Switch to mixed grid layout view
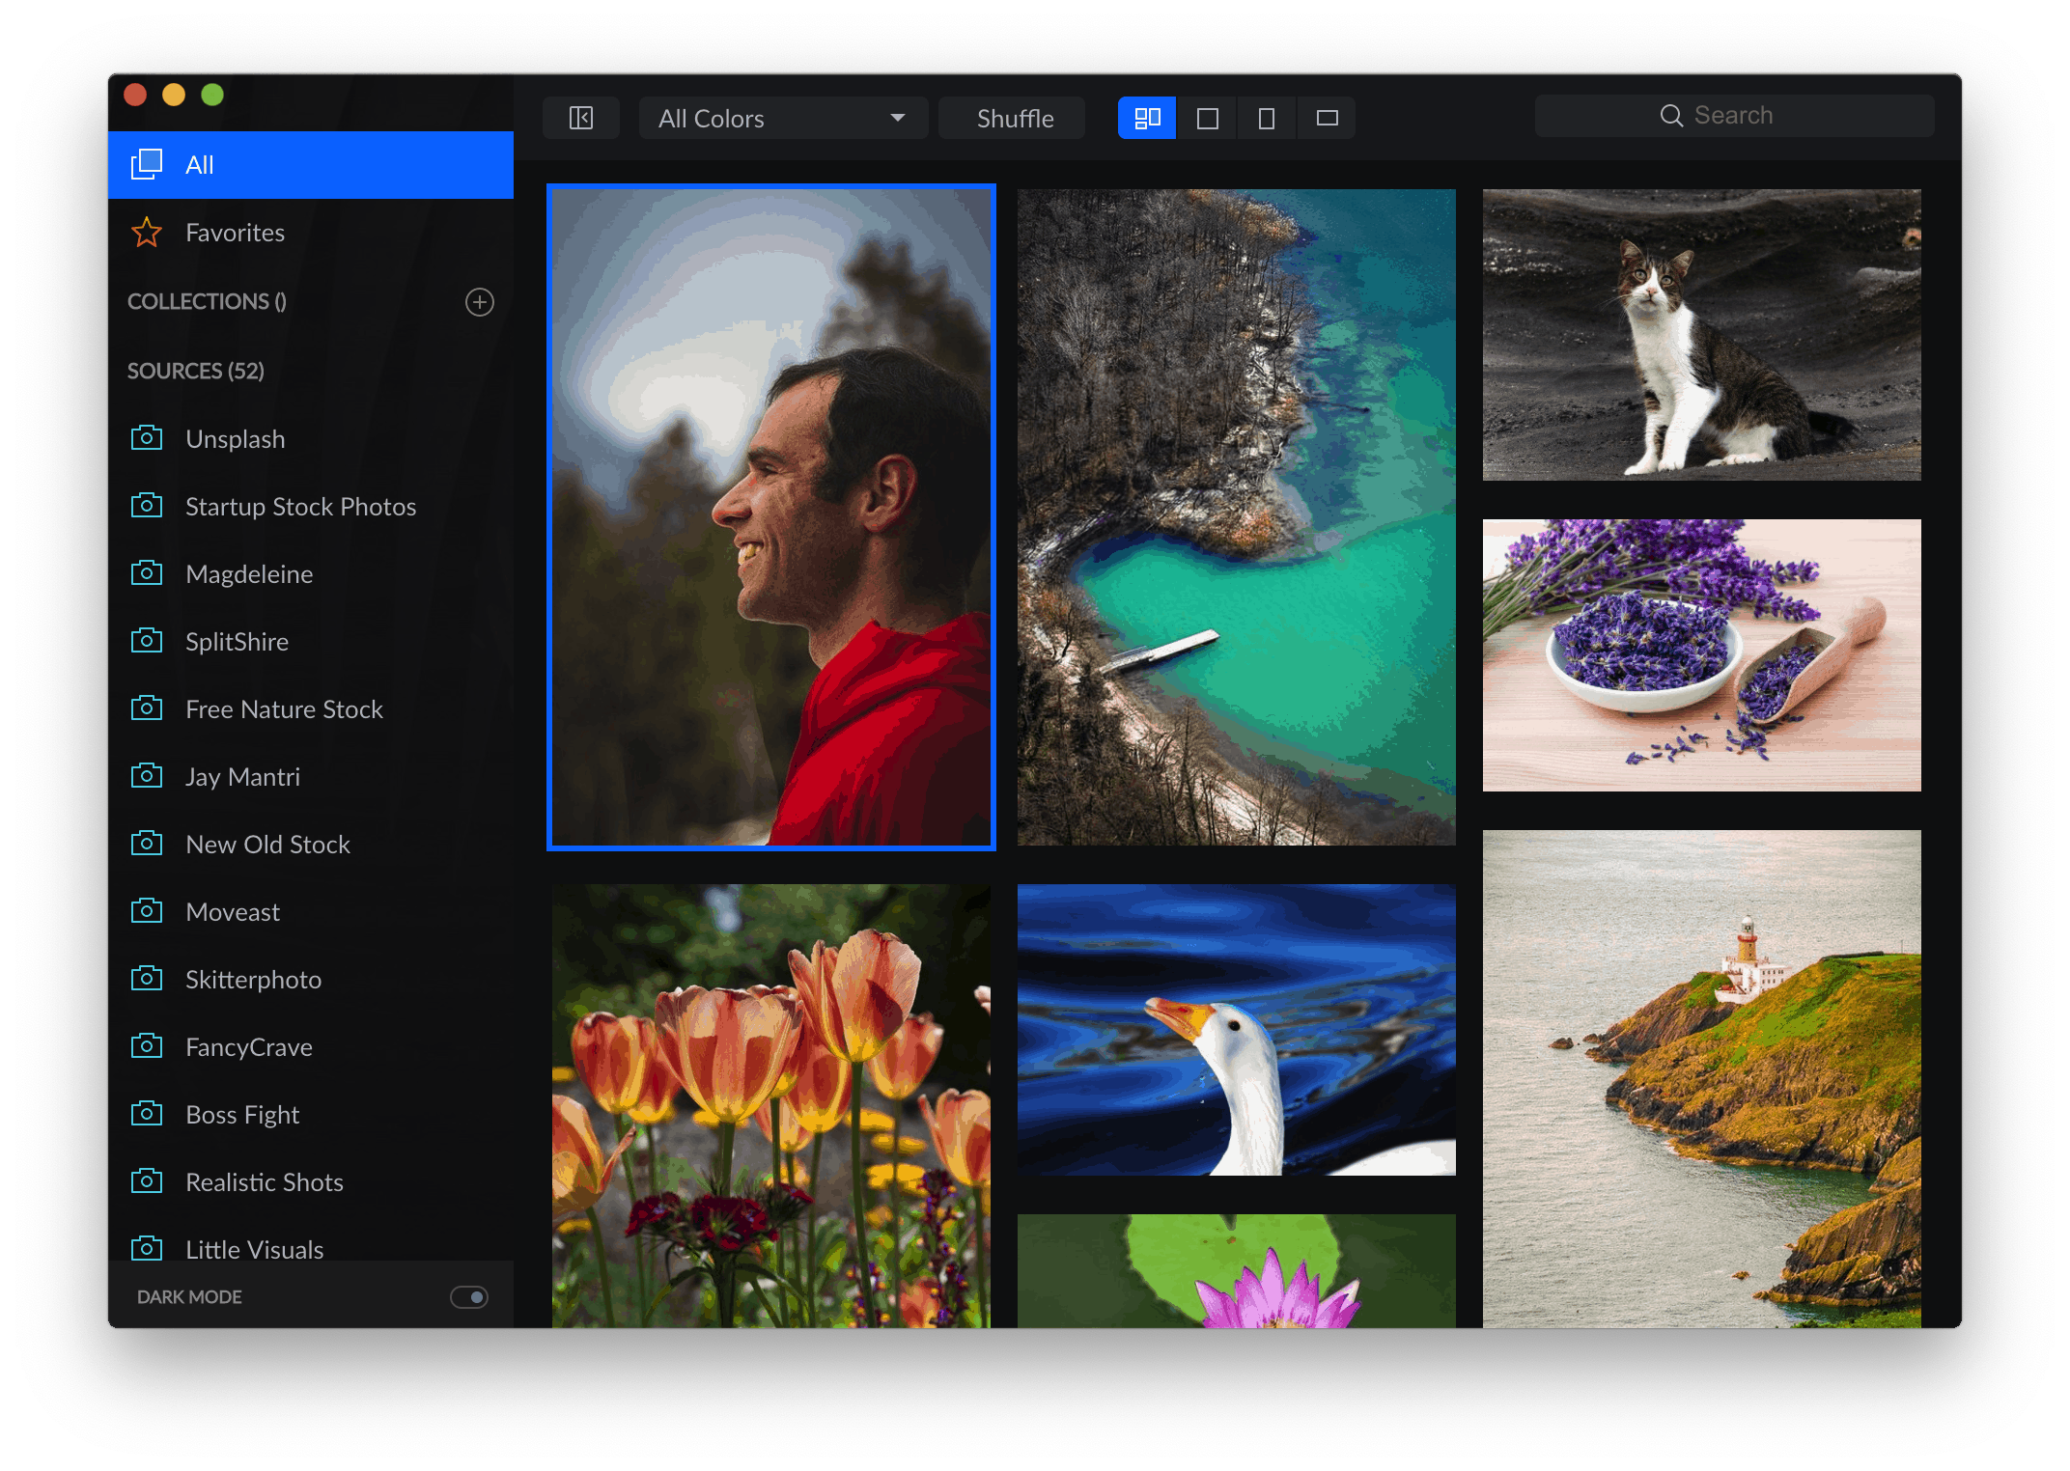 1147,118
